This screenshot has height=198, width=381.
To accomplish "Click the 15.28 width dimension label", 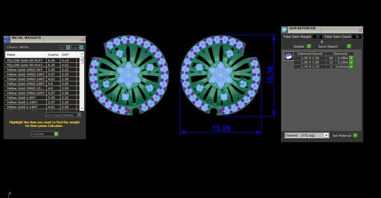I will click(221, 129).
